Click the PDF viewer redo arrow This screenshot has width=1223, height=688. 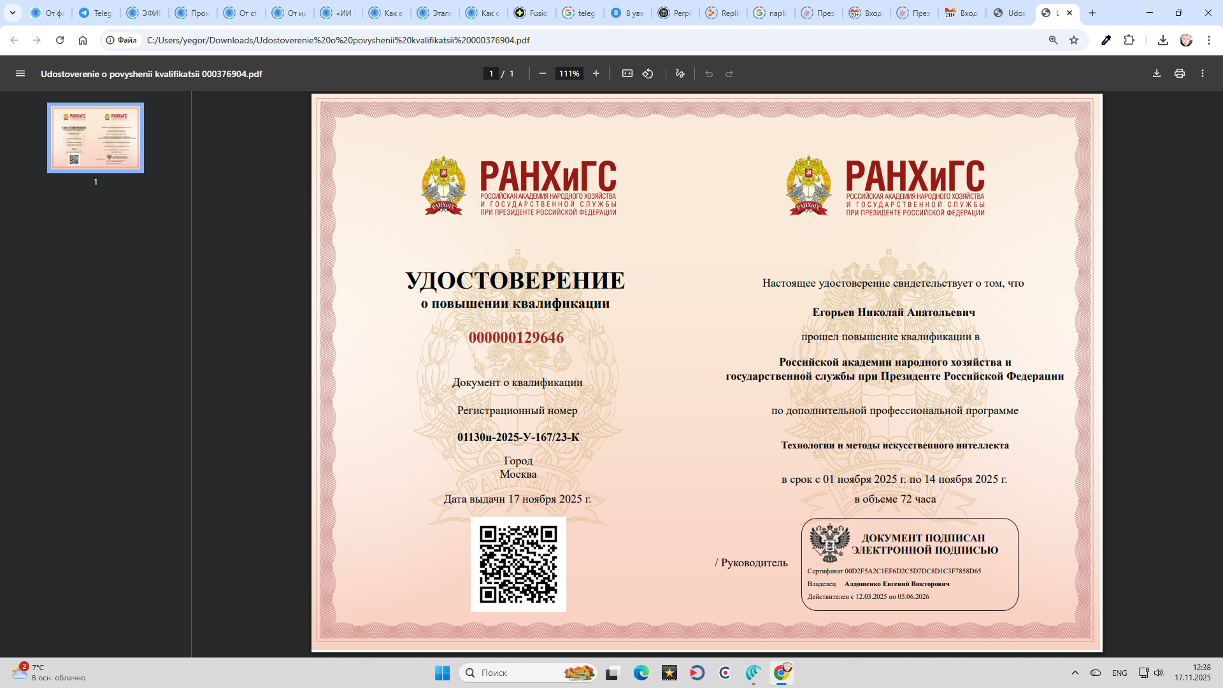click(729, 74)
